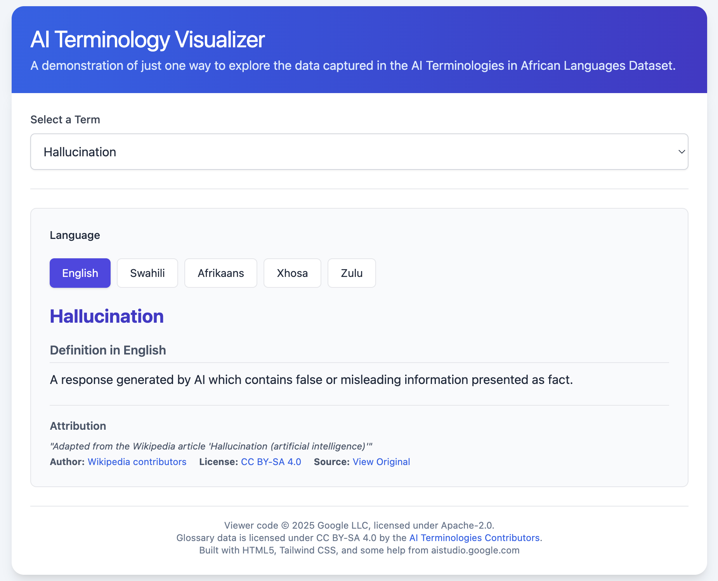This screenshot has width=718, height=581.
Task: Switch to the Afrikaans translation
Action: click(x=220, y=273)
